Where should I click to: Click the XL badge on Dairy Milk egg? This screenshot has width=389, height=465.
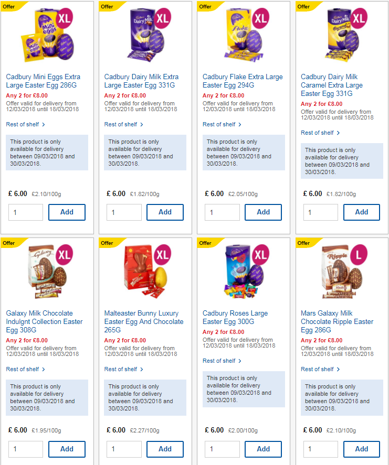pyautogui.click(x=163, y=18)
